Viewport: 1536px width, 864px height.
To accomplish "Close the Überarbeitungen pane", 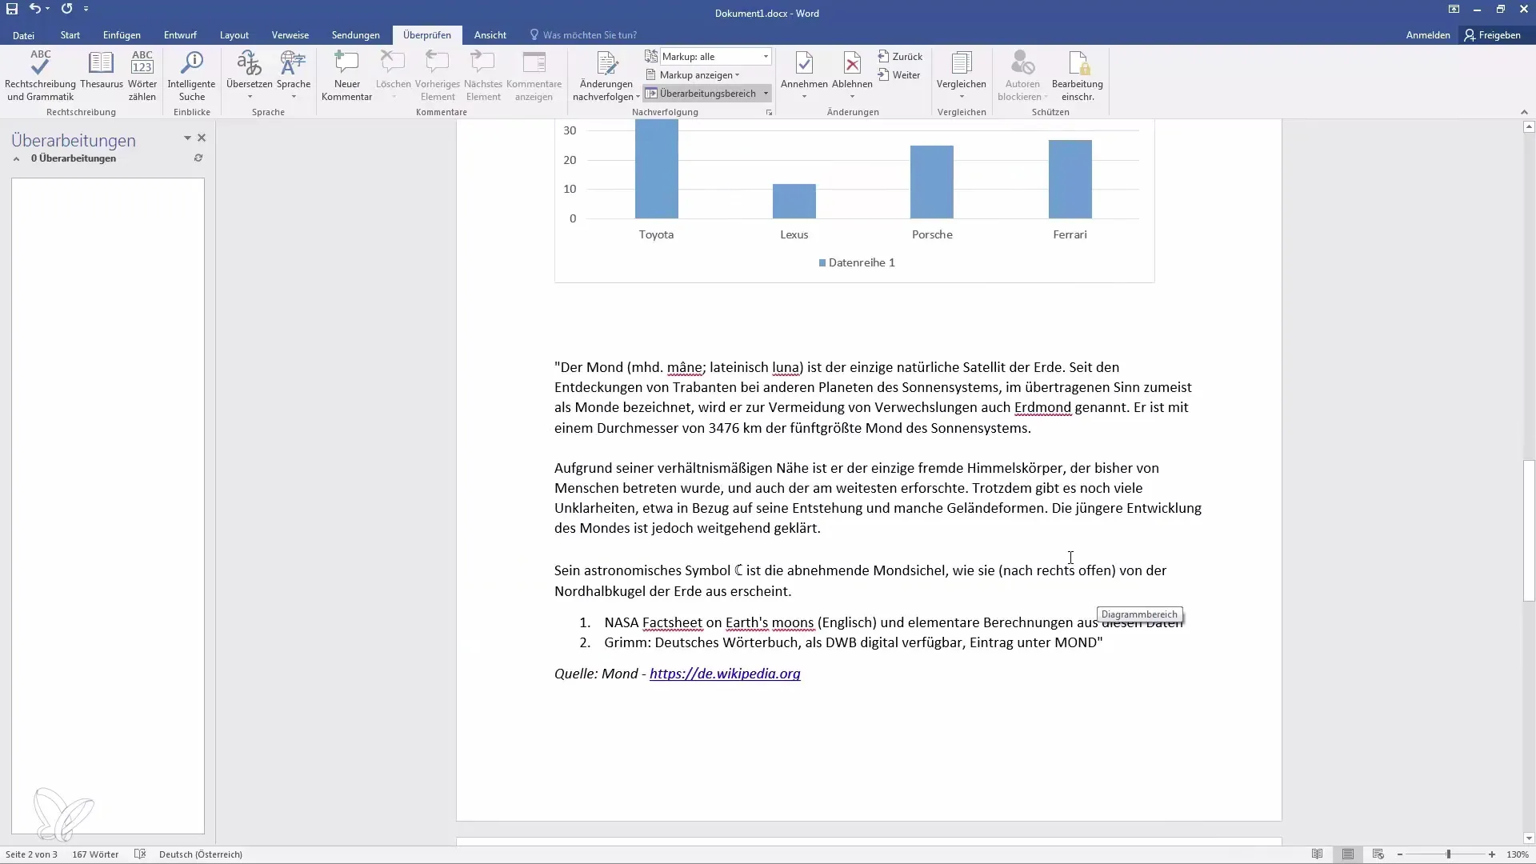I will pyautogui.click(x=202, y=138).
